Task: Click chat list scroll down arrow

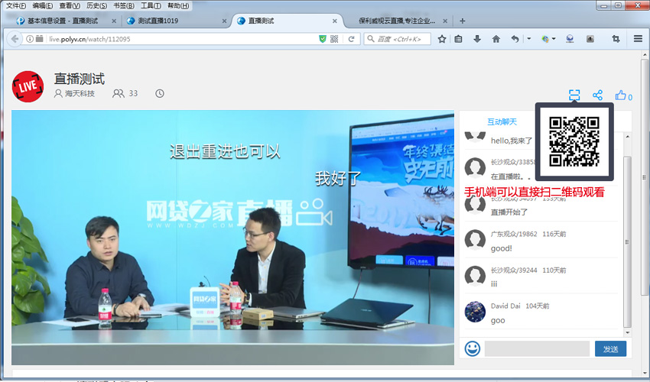Action: (x=627, y=332)
